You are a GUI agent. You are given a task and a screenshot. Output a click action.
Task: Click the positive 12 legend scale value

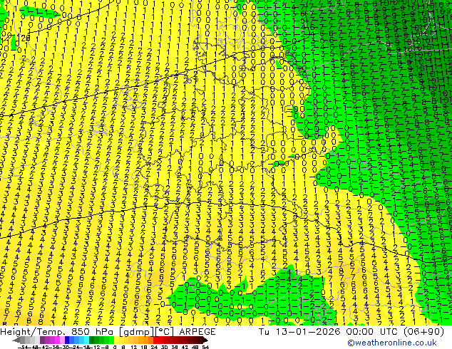click(x=133, y=348)
